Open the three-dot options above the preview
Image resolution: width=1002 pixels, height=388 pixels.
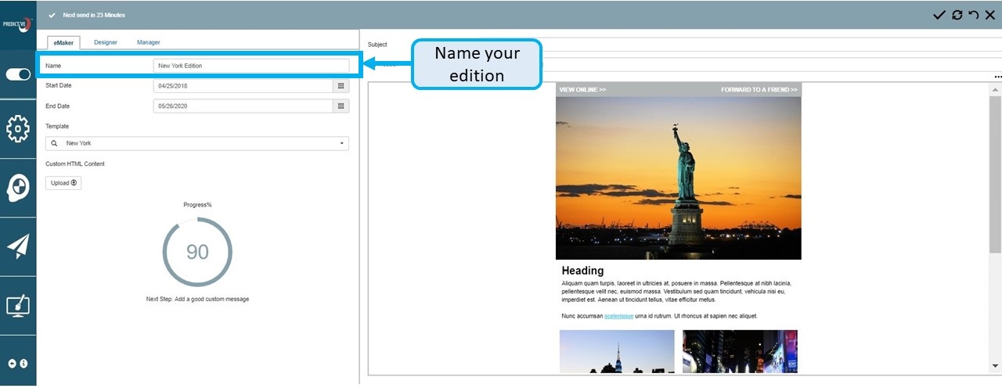[x=997, y=77]
